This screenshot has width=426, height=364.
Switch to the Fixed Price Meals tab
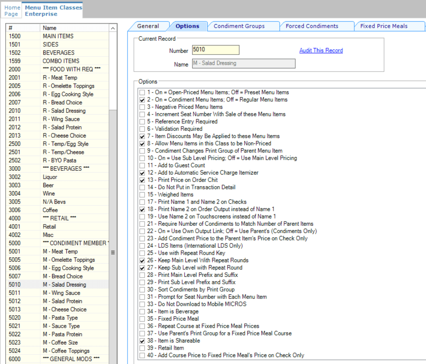tap(384, 26)
